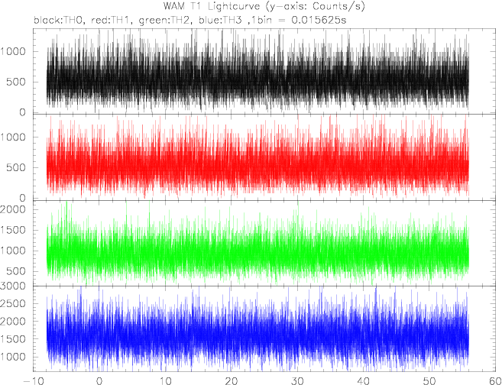Click the title "WAM T1 Lightcurve (y-axis: Counts/s)"

(264, 6)
